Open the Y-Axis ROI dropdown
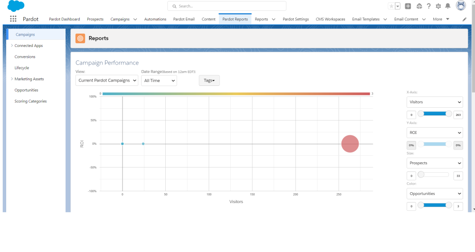Screen dimensions: 475x252 435,132
